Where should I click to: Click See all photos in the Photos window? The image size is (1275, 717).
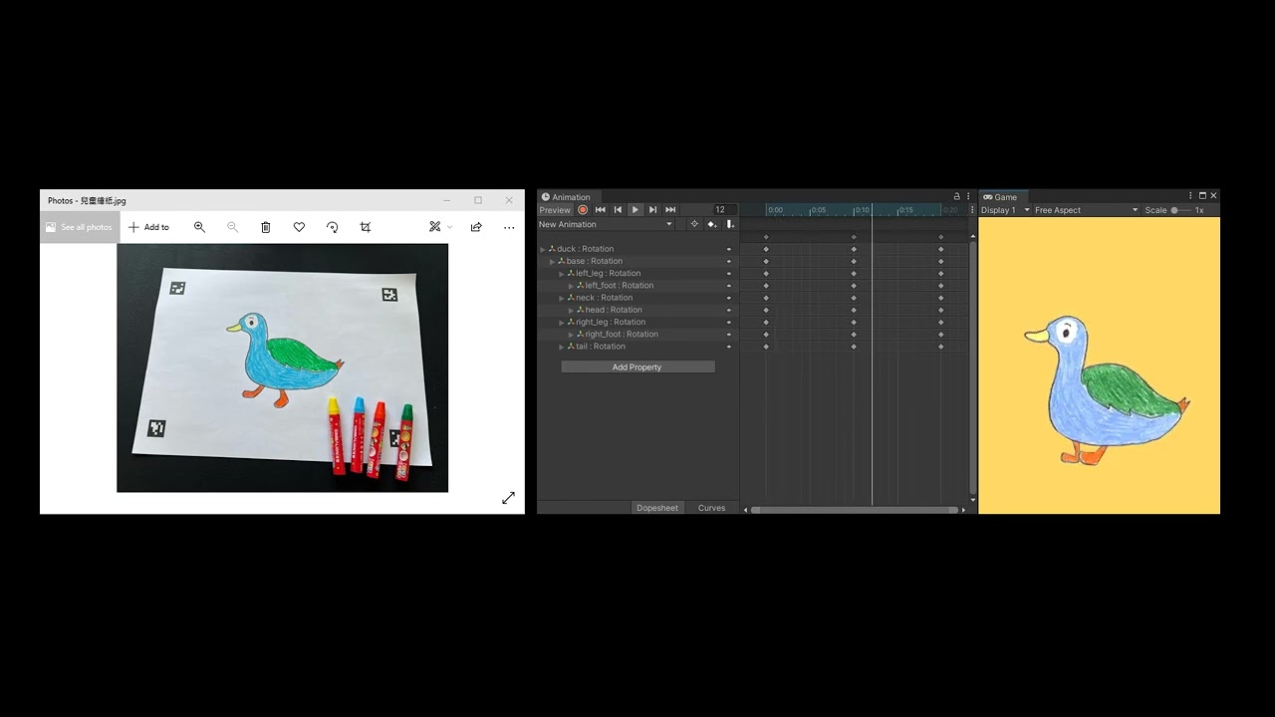click(x=80, y=227)
